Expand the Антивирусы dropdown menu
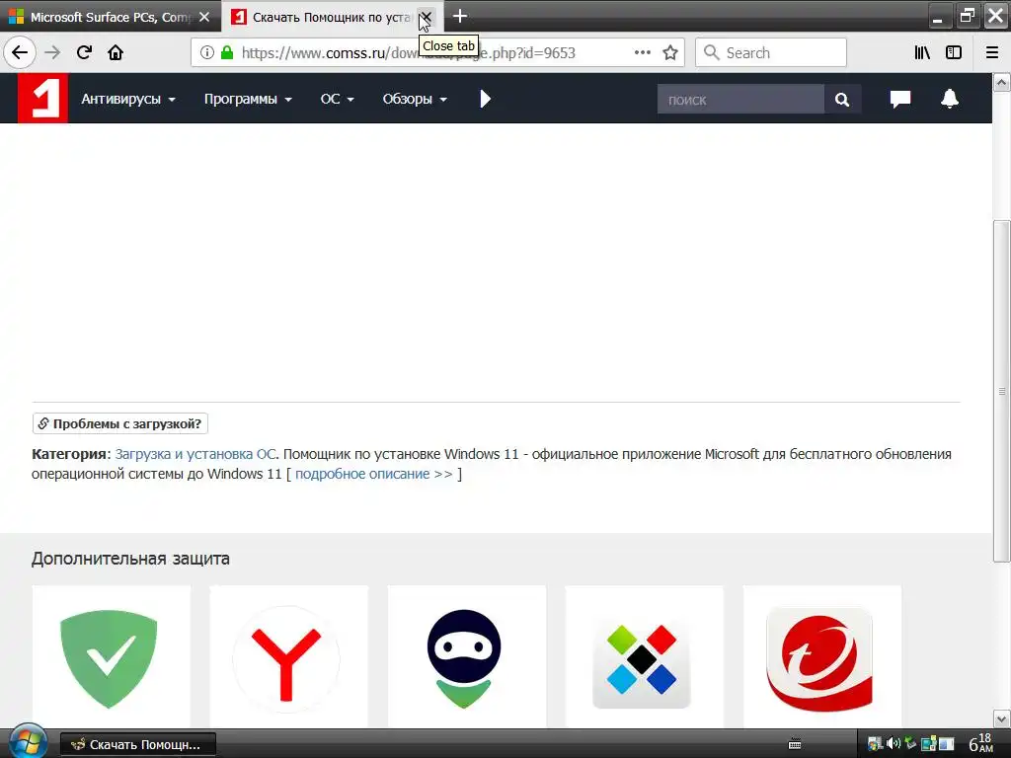This screenshot has height=758, width=1011. point(127,99)
